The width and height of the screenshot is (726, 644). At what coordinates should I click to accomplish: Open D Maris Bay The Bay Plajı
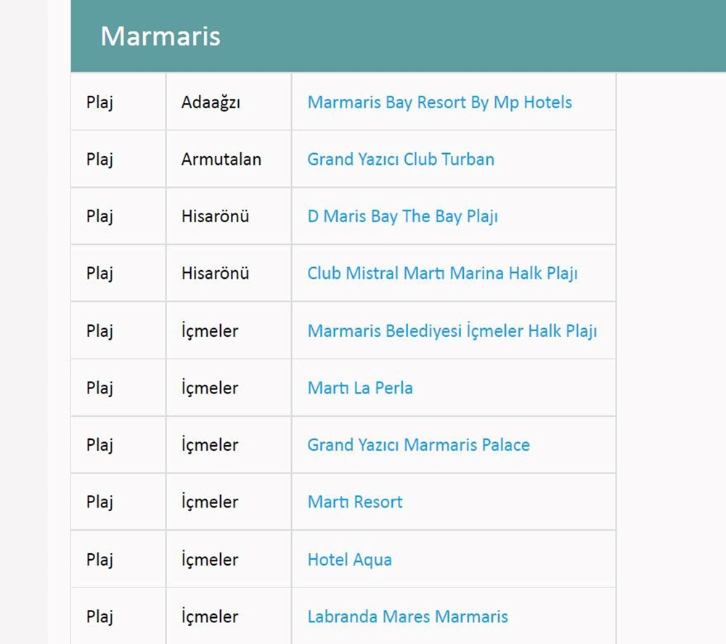coord(402,216)
